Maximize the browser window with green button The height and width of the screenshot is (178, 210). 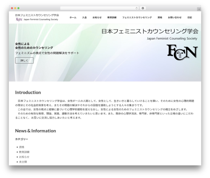18,8
